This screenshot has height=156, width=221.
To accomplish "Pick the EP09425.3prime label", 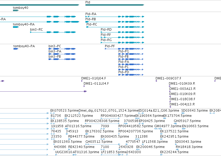I will 152,121.
